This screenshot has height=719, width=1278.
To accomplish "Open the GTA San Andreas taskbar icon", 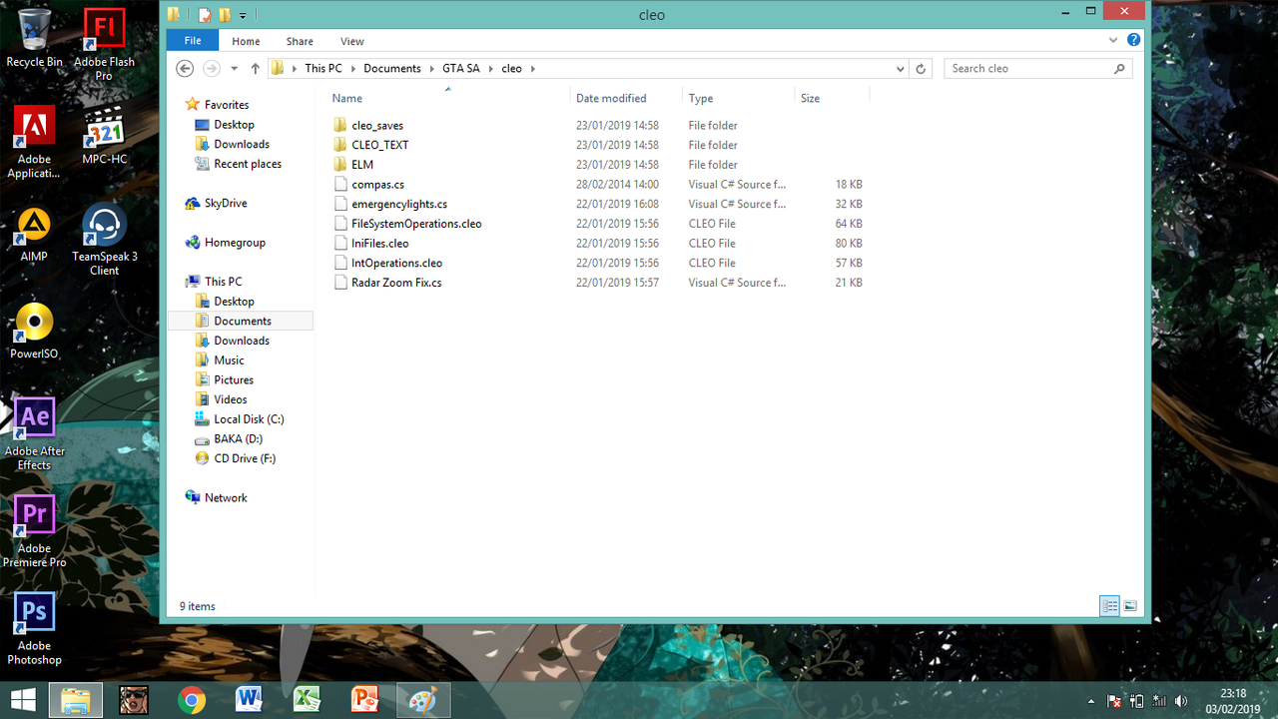I will click(x=134, y=700).
